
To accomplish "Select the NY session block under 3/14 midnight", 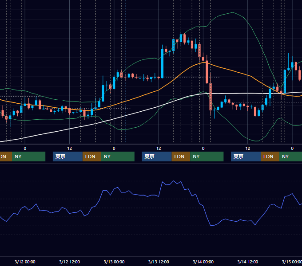I will click(207, 156).
